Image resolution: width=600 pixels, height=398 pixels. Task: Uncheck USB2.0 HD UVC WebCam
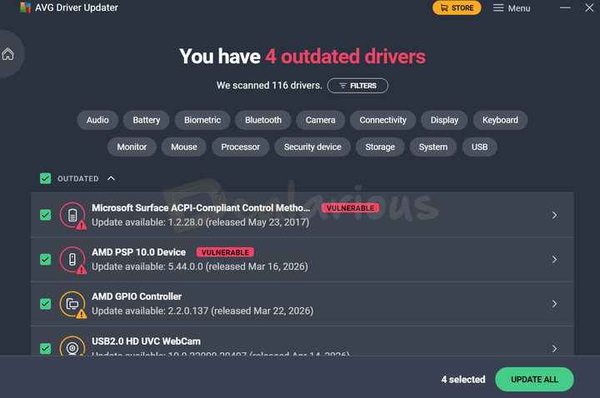tap(46, 348)
